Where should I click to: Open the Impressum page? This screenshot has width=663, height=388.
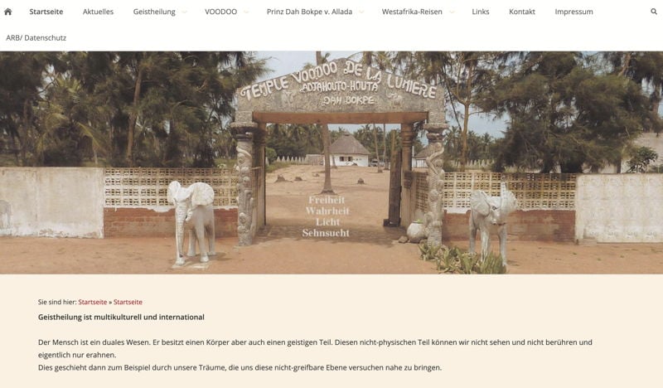573,12
